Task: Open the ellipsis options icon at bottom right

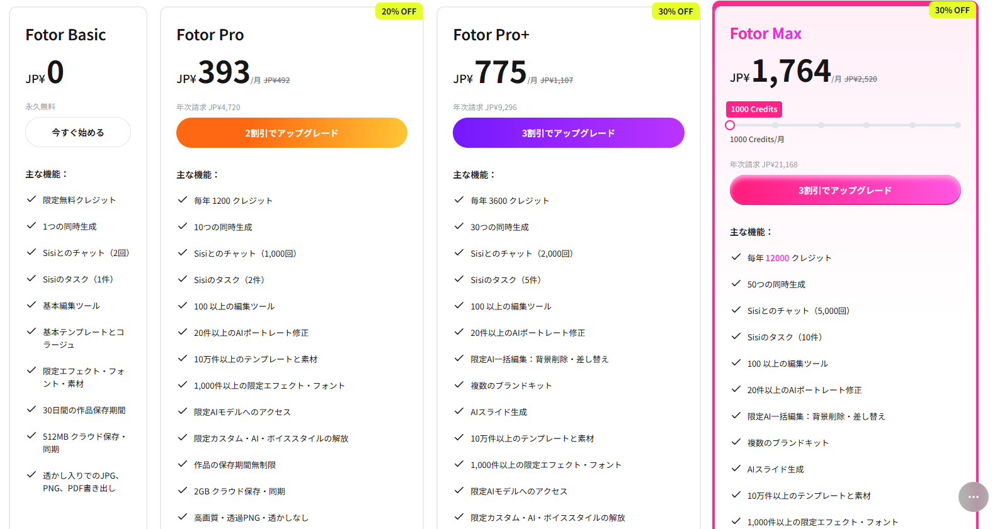Action: pyautogui.click(x=973, y=497)
